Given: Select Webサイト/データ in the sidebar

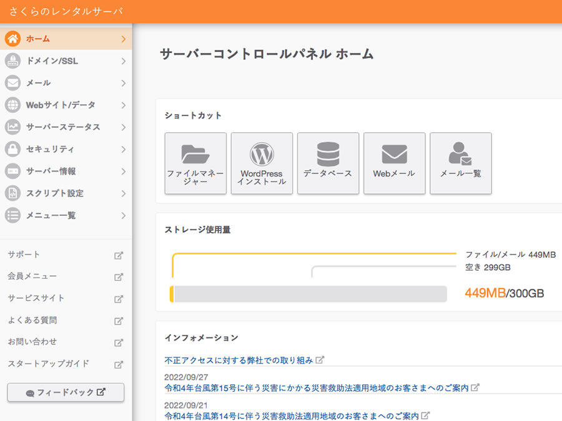Looking at the screenshot, I should 66,105.
